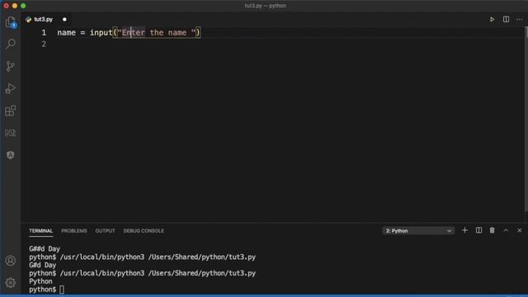Viewport: 528px width, 297px height.
Task: Switch to the TERMINAL tab
Action: click(40, 231)
